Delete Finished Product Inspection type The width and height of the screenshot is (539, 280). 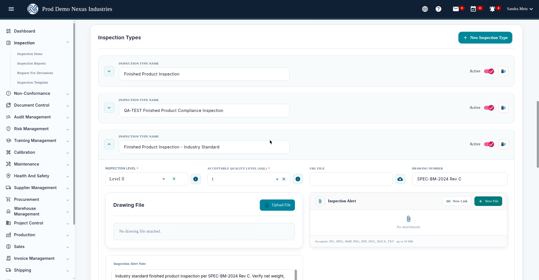point(504,71)
